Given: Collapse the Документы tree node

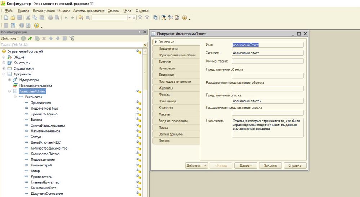Looking at the screenshot, I should pos(4,74).
